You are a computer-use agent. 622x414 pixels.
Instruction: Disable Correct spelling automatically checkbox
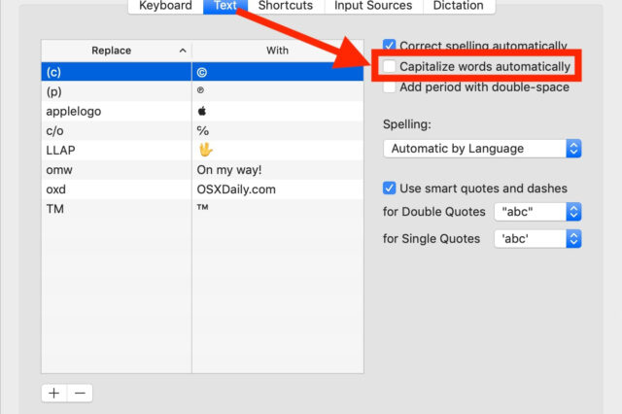coord(389,46)
